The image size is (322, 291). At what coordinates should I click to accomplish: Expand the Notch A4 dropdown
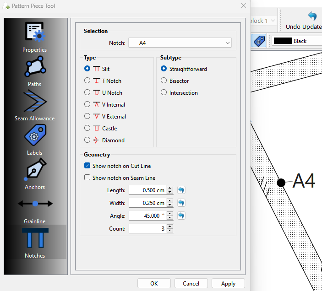pos(180,43)
